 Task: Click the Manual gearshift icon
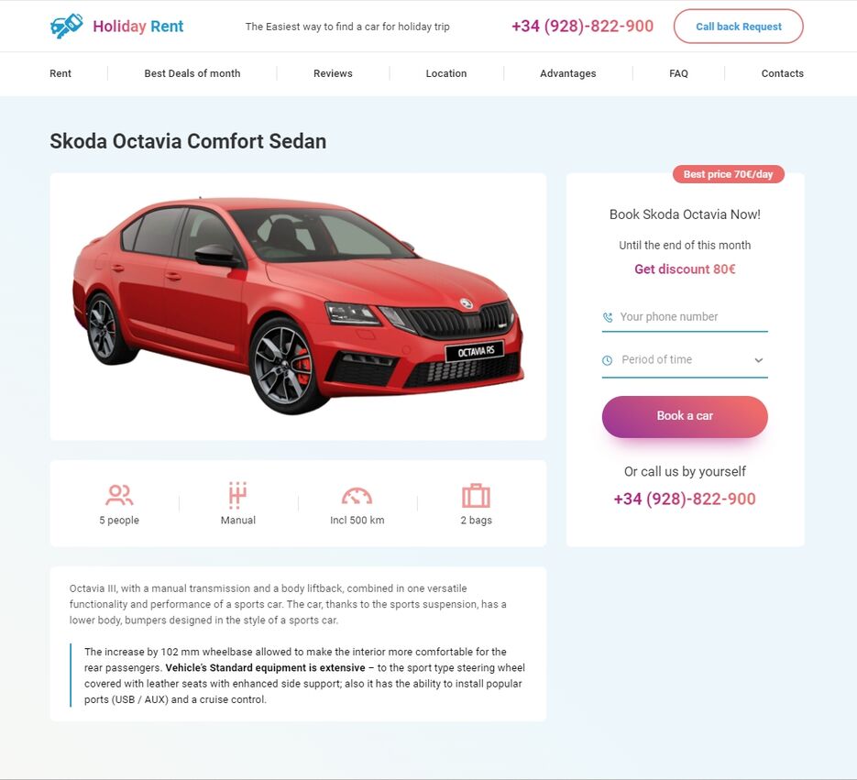pos(237,495)
